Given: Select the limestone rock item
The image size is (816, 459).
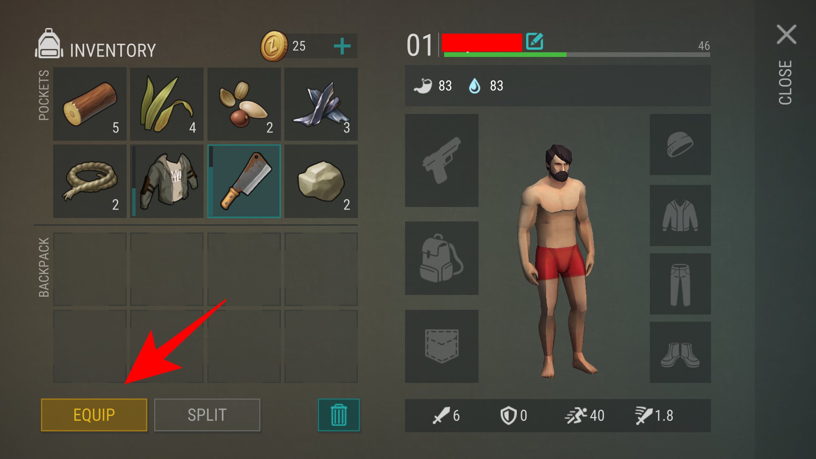Looking at the screenshot, I should pyautogui.click(x=321, y=181).
